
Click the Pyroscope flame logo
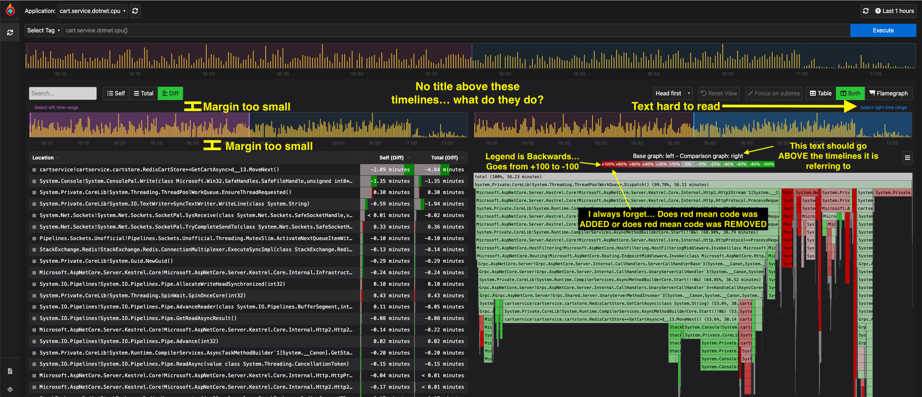(10, 10)
